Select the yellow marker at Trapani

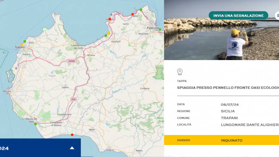(x=22, y=45)
